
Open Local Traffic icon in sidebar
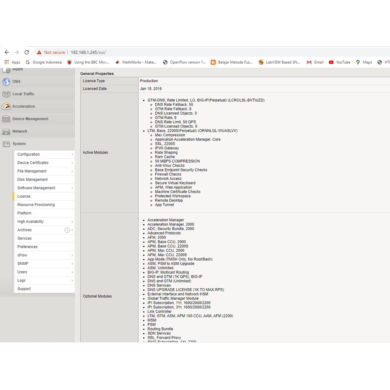pos(6,94)
